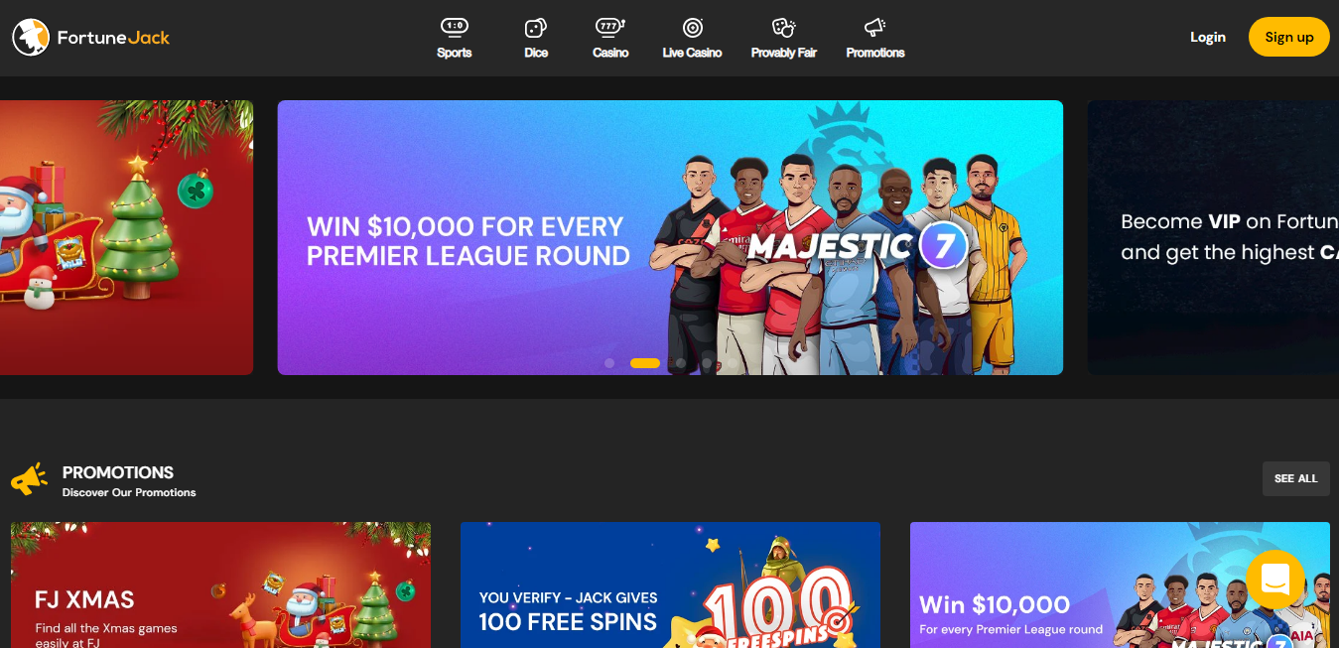
Task: Click the 'Discover Our Promotions' subtitle
Action: coord(129,492)
